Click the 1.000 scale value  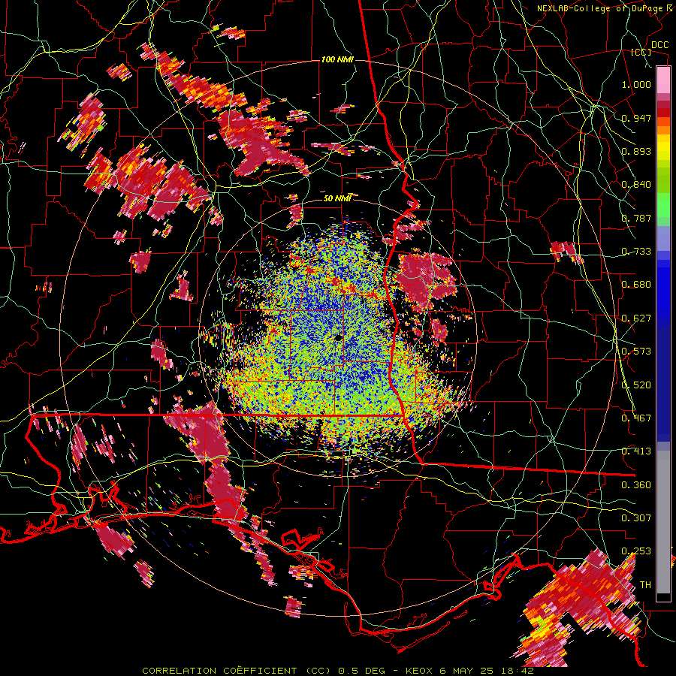tap(636, 84)
